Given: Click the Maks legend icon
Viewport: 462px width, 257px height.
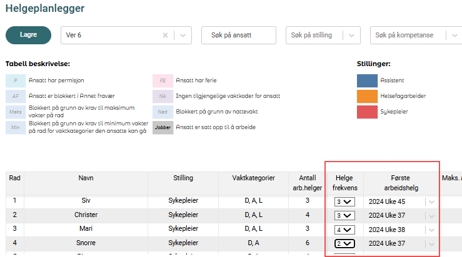Looking at the screenshot, I should tap(16, 112).
